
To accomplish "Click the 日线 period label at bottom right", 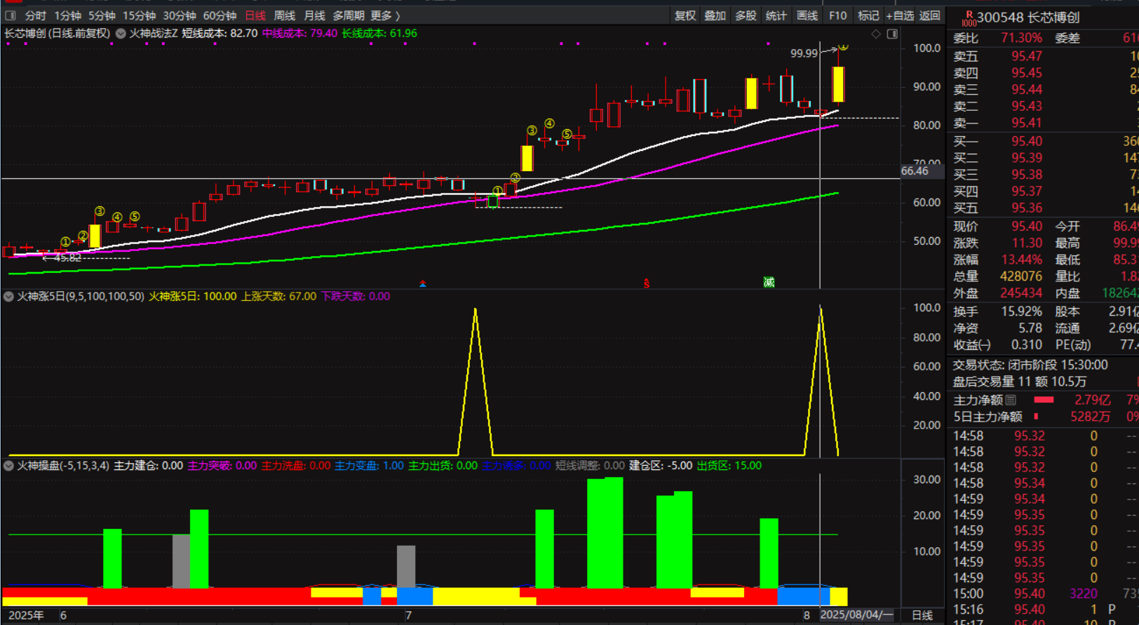I will tap(922, 615).
